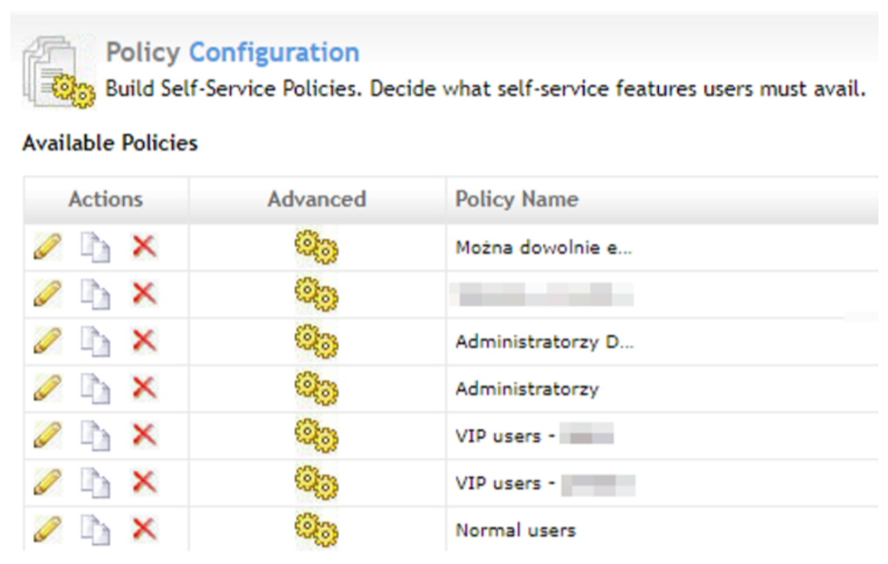Open advanced settings for Można dowolnie e...
This screenshot has width=888, height=564.
tap(317, 249)
